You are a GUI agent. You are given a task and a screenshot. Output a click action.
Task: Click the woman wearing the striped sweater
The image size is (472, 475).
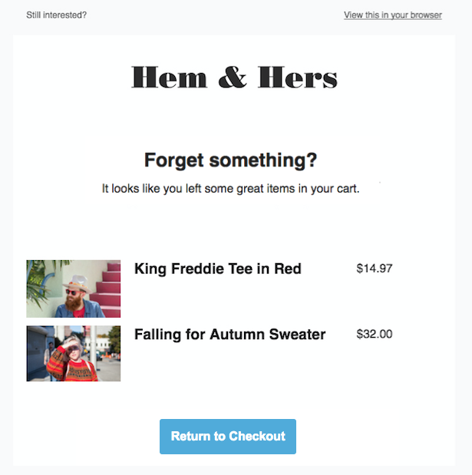(74, 359)
